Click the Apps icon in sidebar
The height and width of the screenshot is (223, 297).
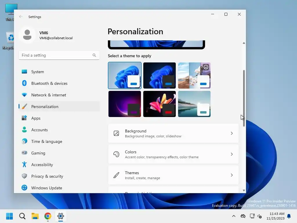(x=24, y=118)
